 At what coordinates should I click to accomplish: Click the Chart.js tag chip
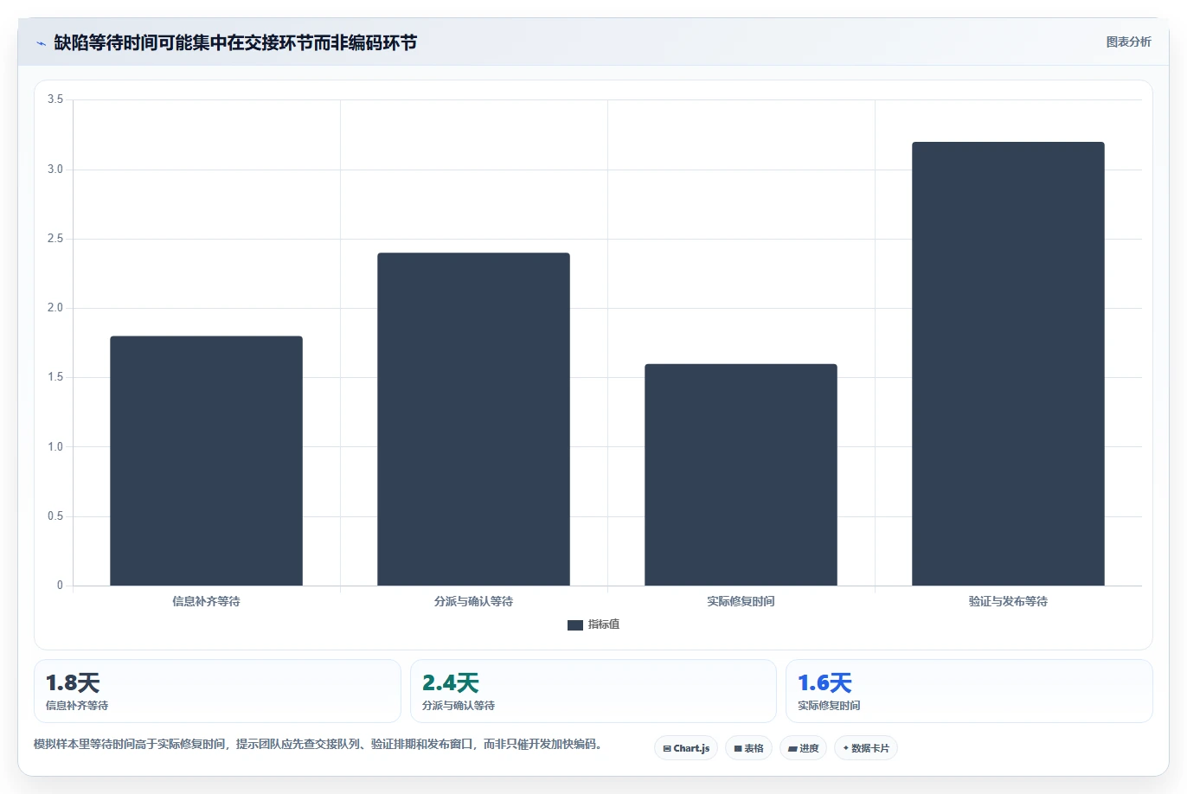coord(686,748)
